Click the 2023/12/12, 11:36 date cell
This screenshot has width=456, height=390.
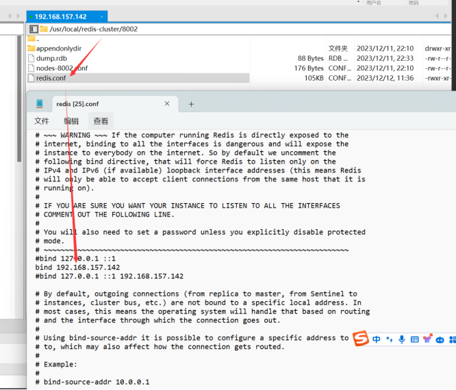pos(385,78)
